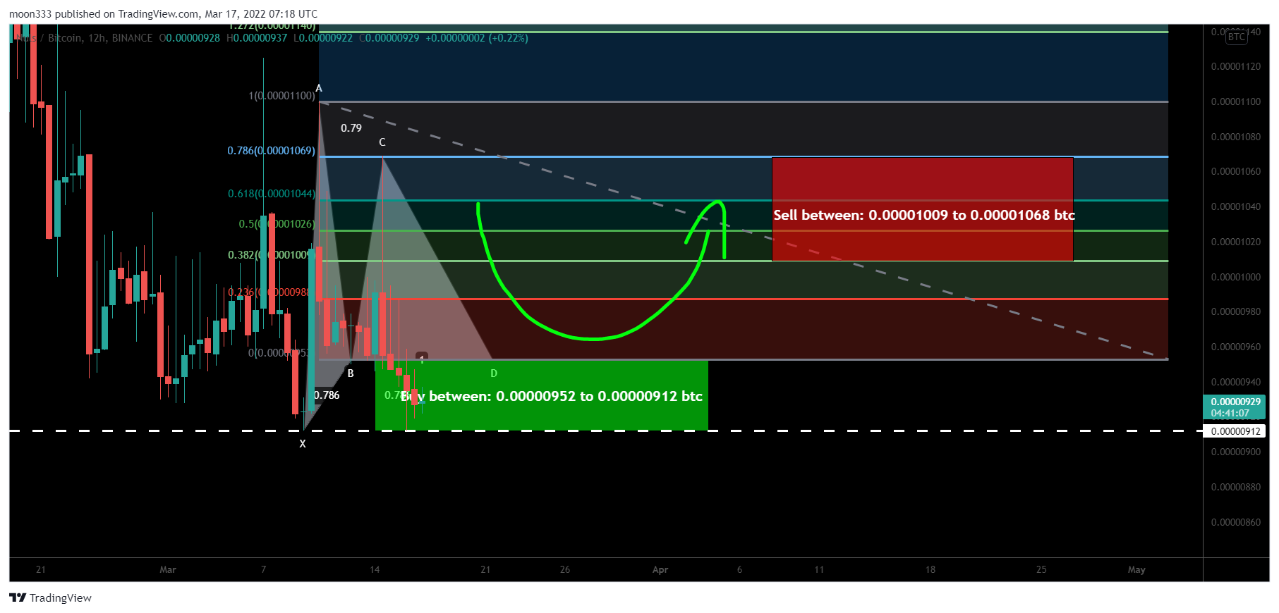Click the fib level label 0.5(0.00001026)
The height and width of the screenshot is (613, 1279).
click(x=277, y=224)
